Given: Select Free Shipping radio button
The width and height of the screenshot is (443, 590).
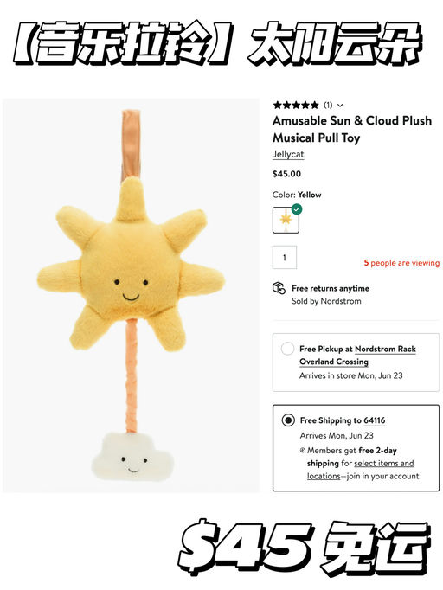Looking at the screenshot, I should [x=288, y=420].
